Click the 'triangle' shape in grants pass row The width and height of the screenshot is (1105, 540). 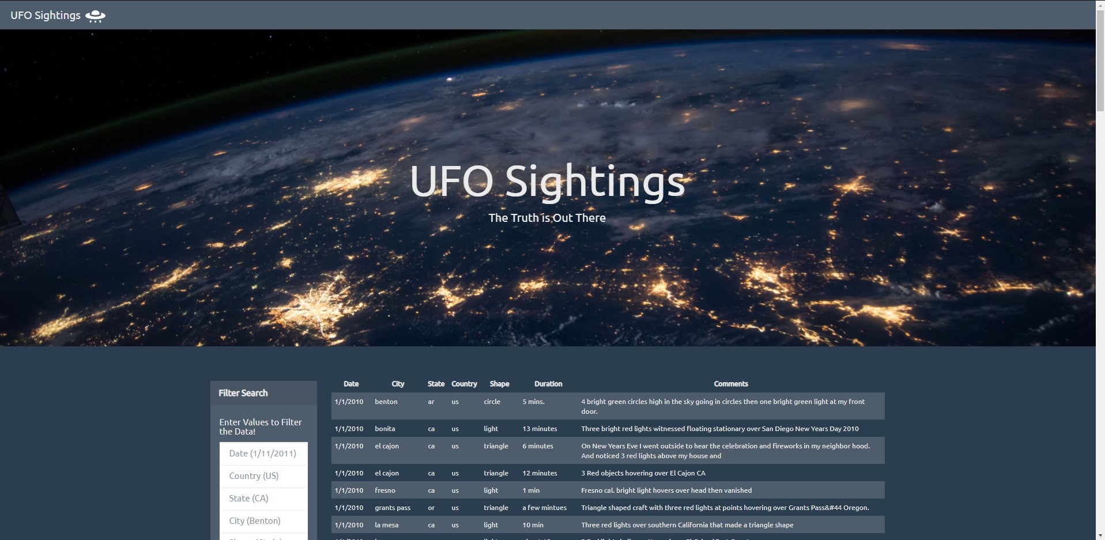[496, 508]
